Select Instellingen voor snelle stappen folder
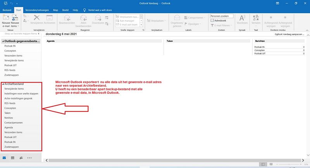The height and width of the screenshot is (168, 310). [21, 94]
